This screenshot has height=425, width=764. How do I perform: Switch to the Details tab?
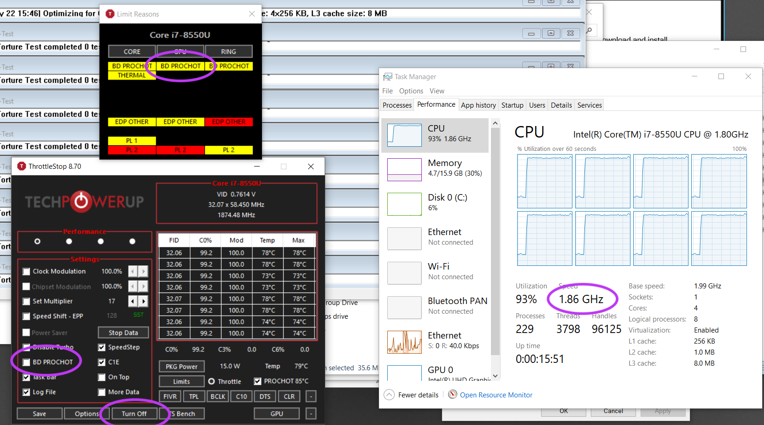pos(561,105)
